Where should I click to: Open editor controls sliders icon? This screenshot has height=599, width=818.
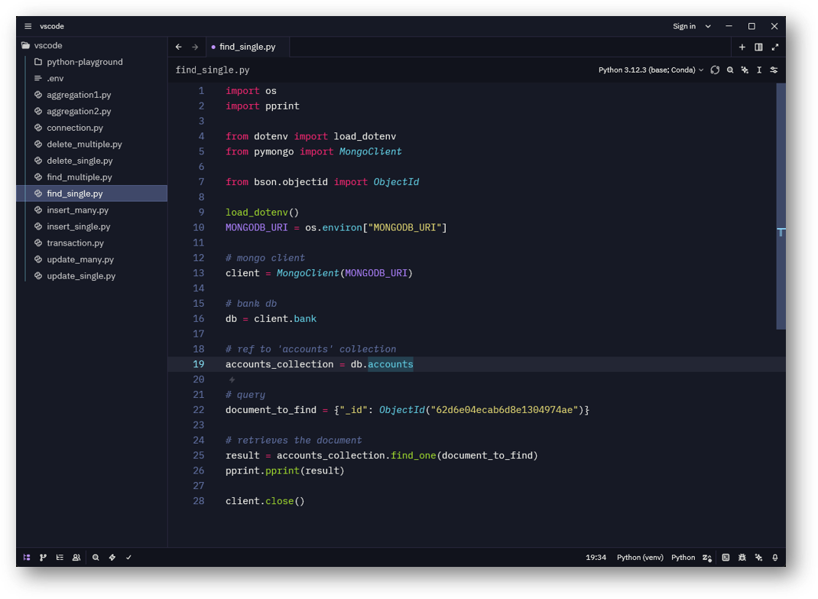[774, 70]
